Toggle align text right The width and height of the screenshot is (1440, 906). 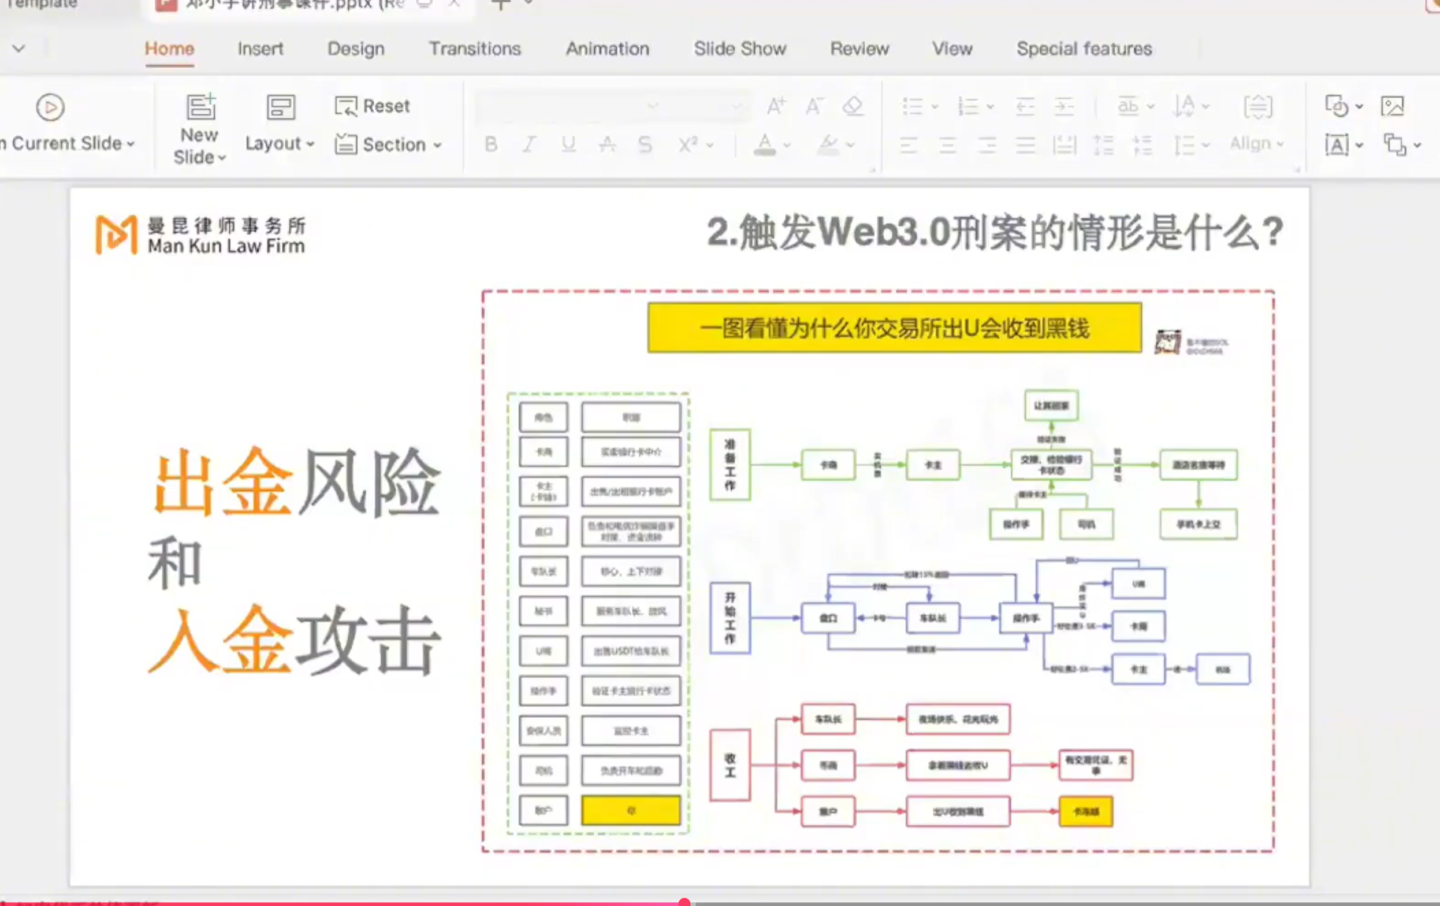click(x=987, y=144)
